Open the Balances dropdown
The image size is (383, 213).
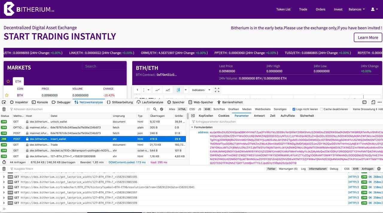pos(357,9)
